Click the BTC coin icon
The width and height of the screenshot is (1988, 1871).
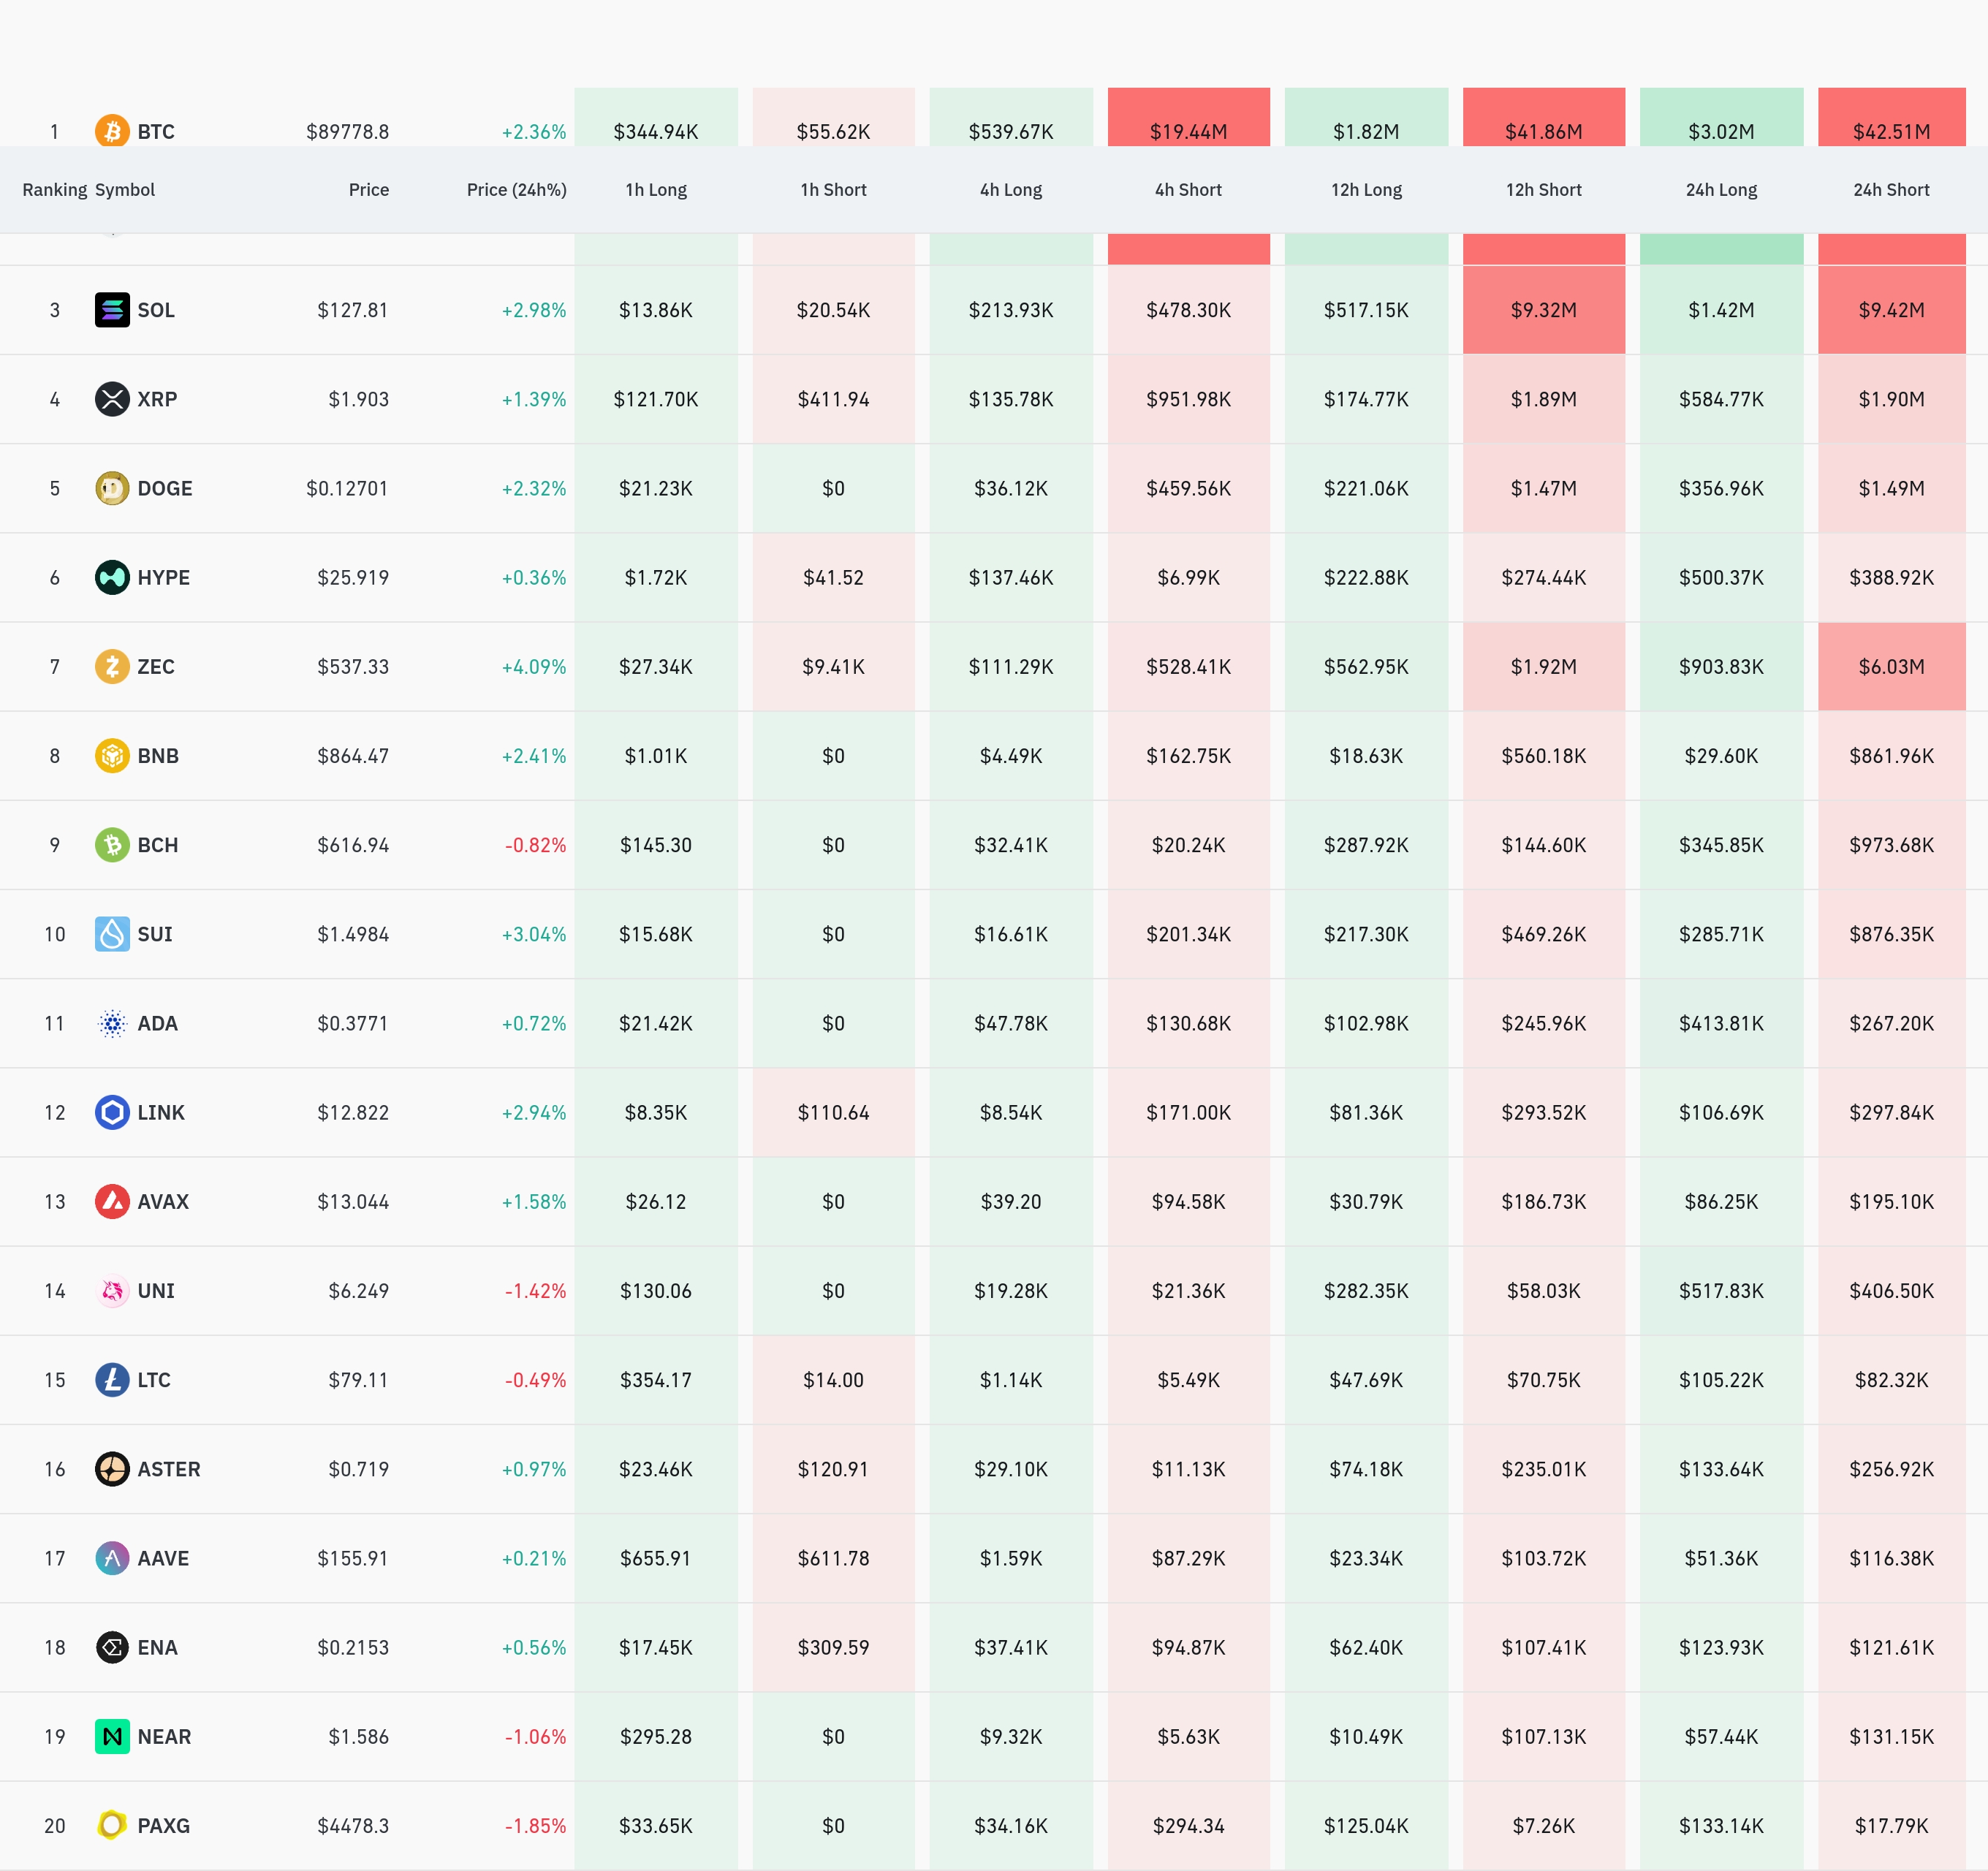(112, 131)
